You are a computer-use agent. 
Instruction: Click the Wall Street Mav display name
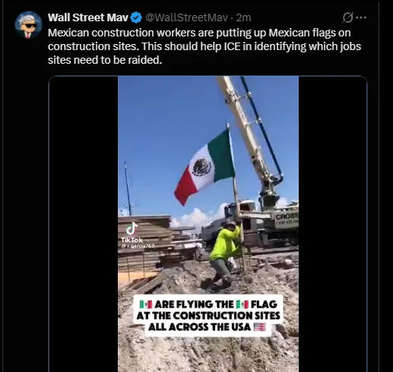pos(88,17)
